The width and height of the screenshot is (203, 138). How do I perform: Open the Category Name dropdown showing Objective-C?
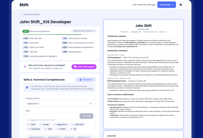[59, 104]
